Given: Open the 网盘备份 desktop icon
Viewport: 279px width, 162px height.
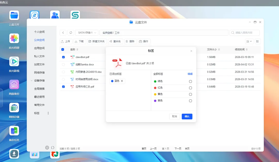Looking at the screenshot, I should (14, 84).
